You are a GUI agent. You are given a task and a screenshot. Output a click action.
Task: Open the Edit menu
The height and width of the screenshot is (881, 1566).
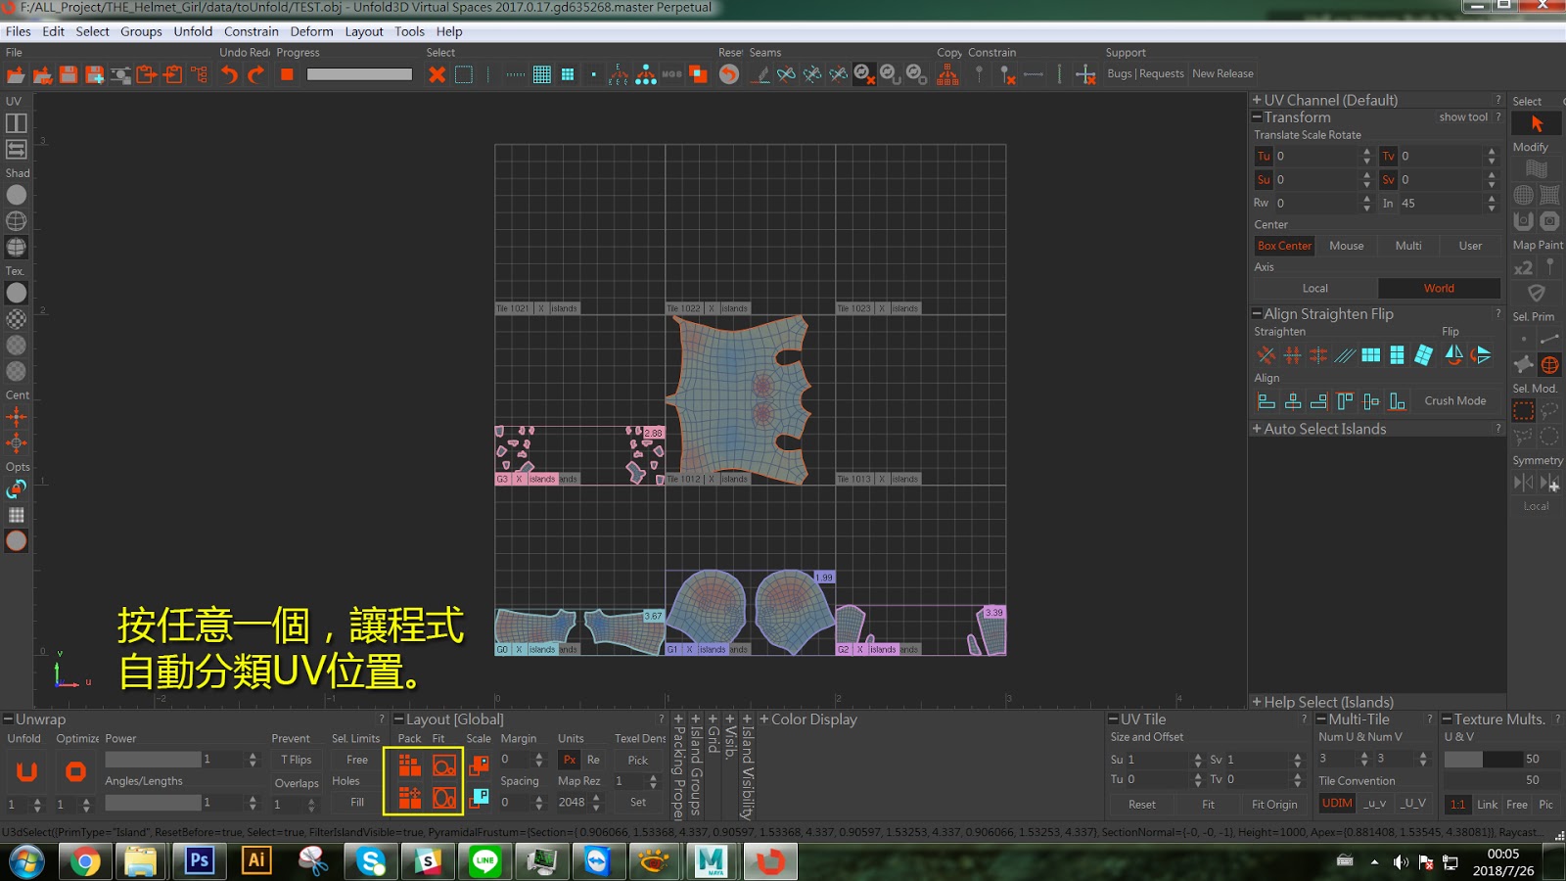[x=54, y=31]
